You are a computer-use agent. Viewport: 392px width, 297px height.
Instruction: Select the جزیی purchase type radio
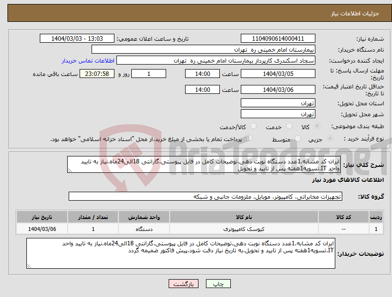tap(330, 138)
